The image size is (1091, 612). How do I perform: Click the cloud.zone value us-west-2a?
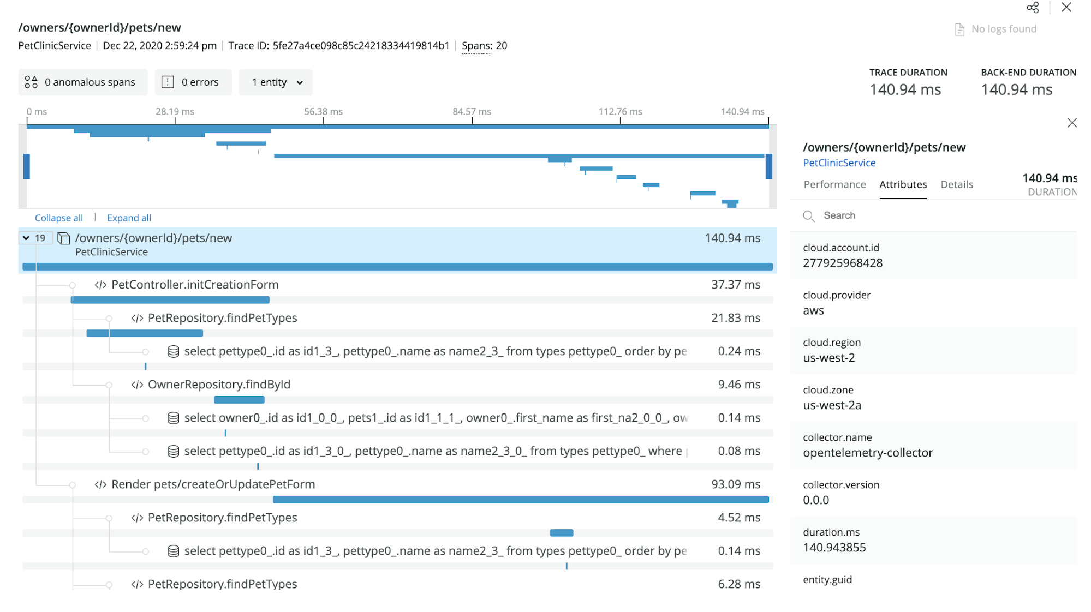click(x=832, y=405)
